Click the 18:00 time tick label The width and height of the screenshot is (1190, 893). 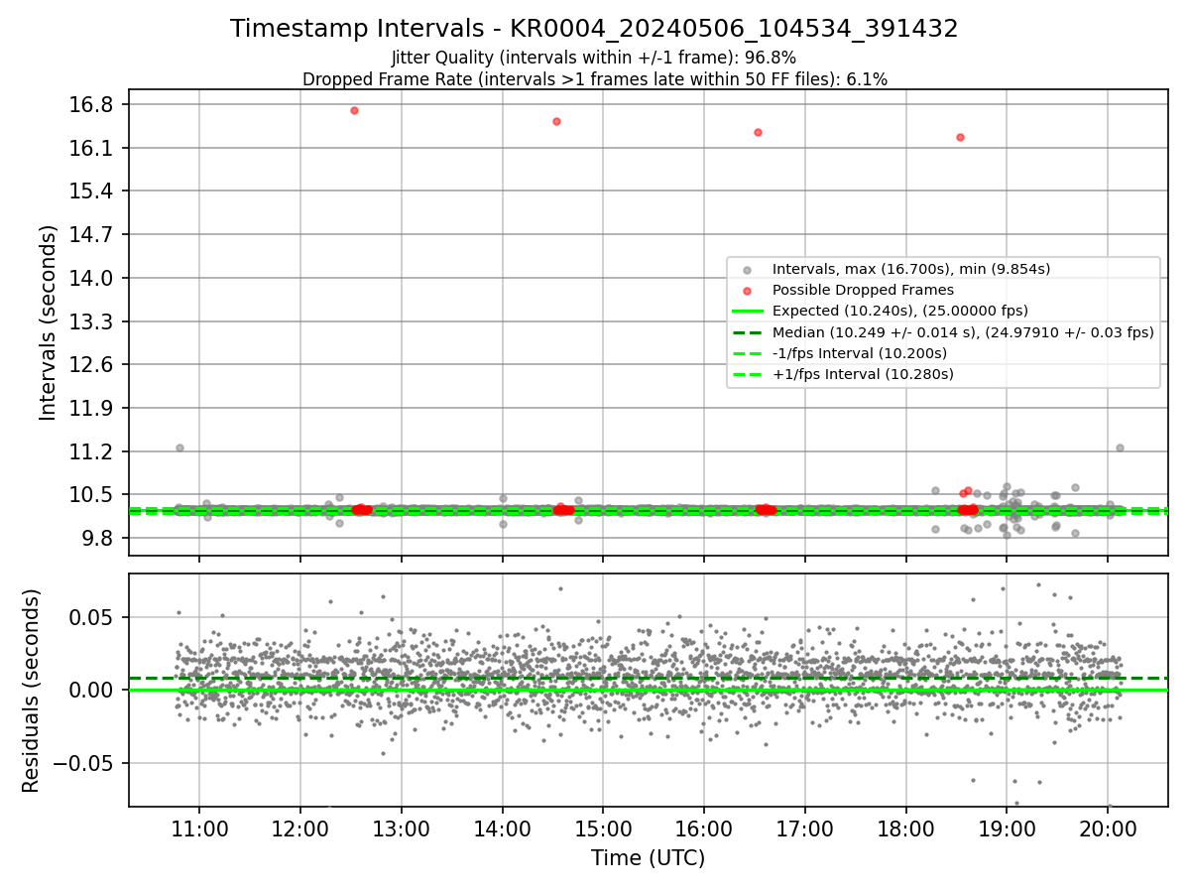click(906, 829)
